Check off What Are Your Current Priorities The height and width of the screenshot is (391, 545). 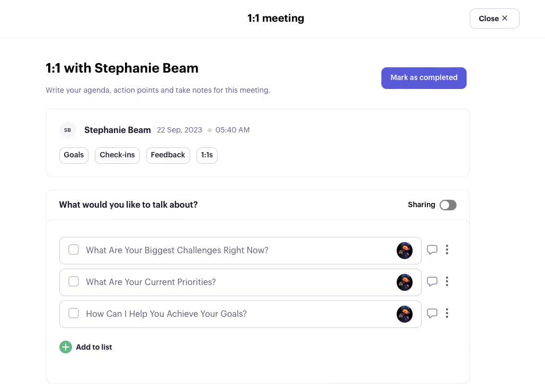click(74, 281)
